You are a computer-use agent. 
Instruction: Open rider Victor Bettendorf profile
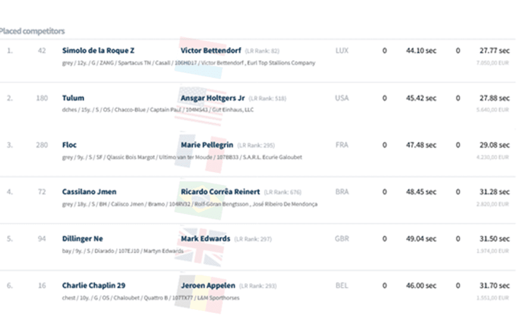(x=211, y=51)
